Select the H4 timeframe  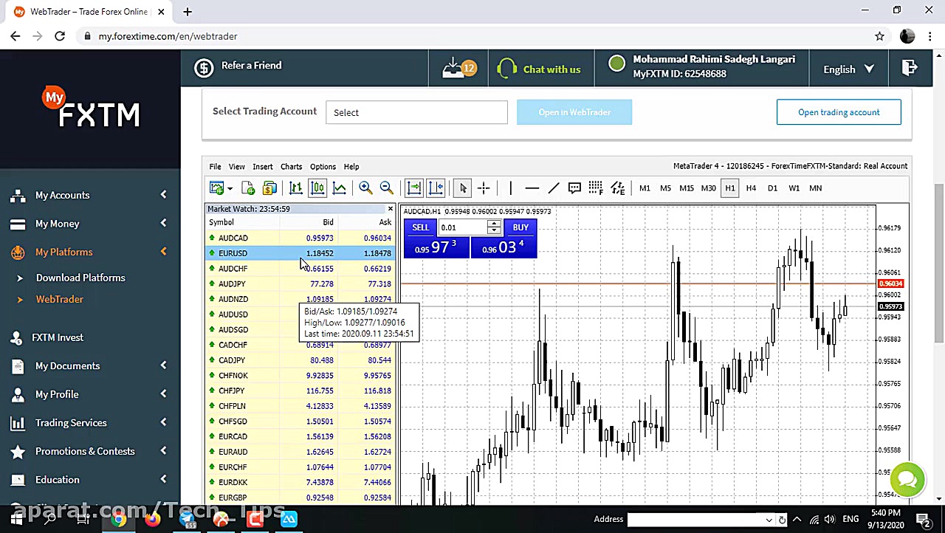coord(751,188)
